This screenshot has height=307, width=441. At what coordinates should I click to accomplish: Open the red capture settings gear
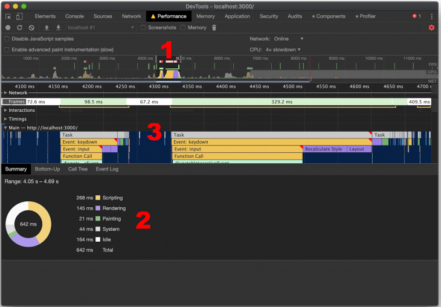pyautogui.click(x=431, y=28)
